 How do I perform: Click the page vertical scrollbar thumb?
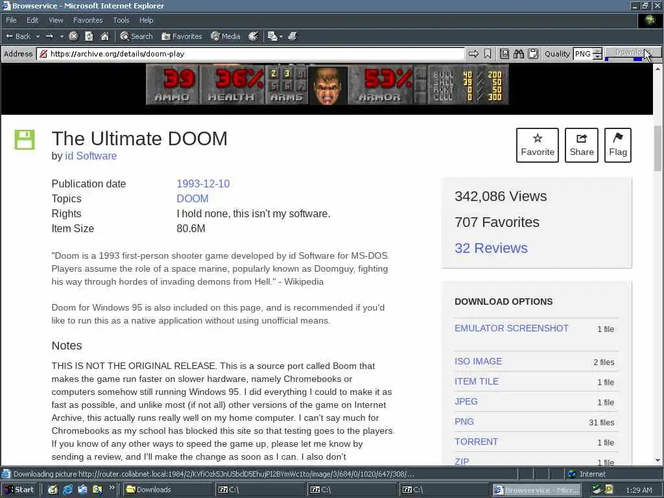tap(658, 148)
